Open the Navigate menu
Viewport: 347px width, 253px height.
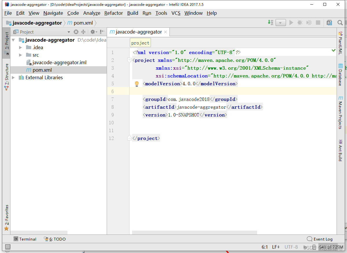pos(53,13)
